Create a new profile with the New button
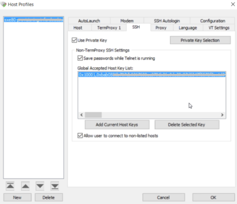This screenshot has width=237, height=204. [17, 197]
